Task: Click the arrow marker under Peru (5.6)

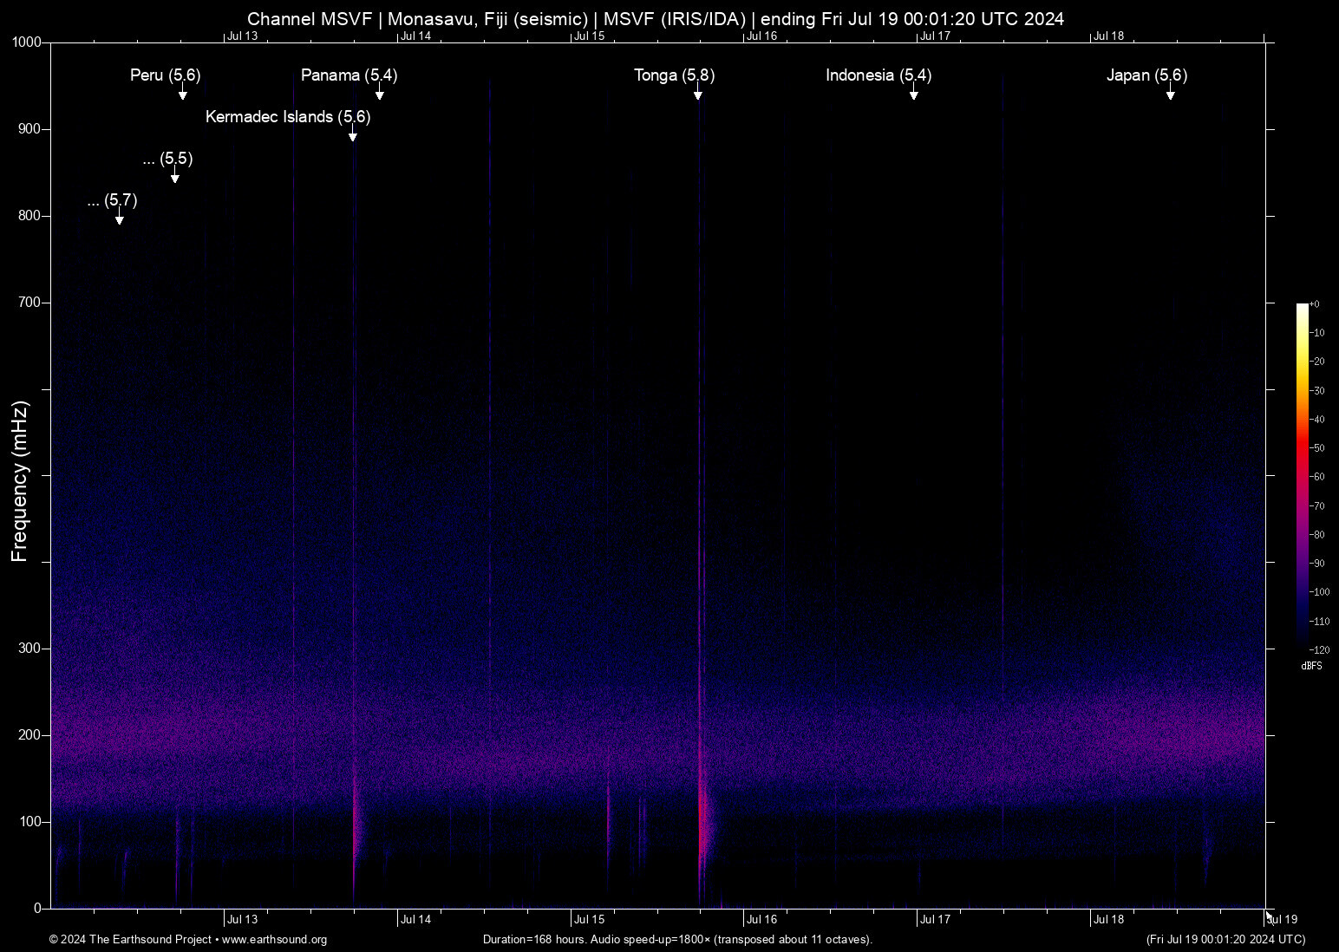Action: pos(182,93)
